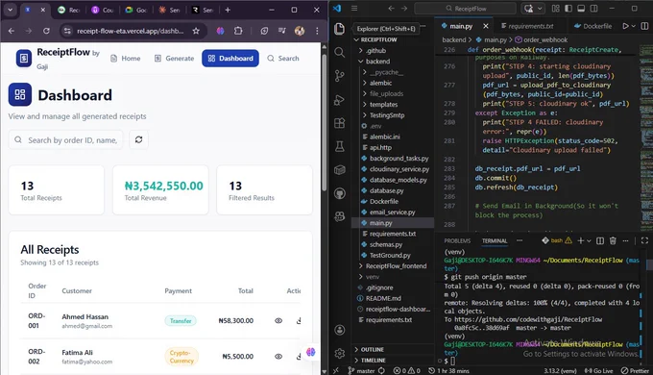Synchronize changes from the status bar
This screenshot has height=375, width=653.
point(381,371)
